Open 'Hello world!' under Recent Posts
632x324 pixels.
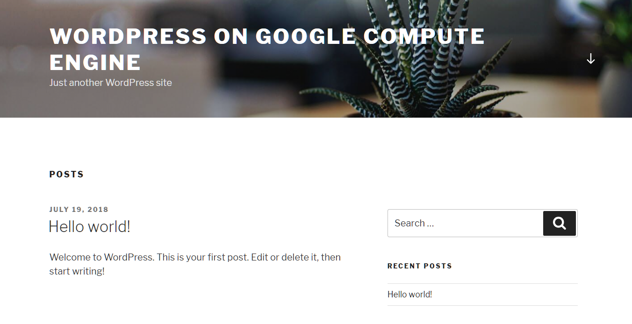click(409, 295)
